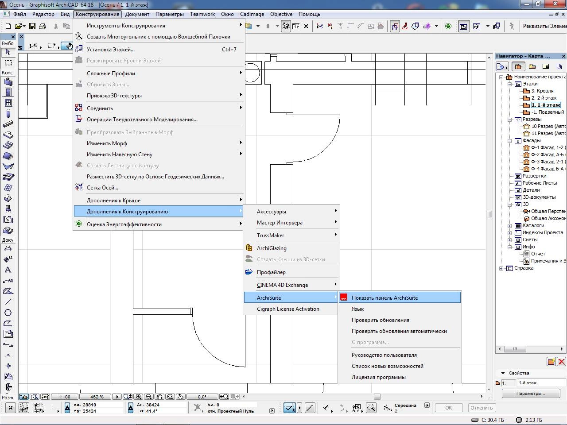
Task: Open the Параметры menu
Action: 169,14
